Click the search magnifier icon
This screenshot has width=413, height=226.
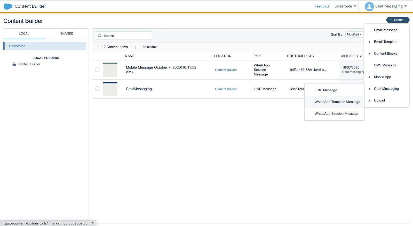point(99,36)
